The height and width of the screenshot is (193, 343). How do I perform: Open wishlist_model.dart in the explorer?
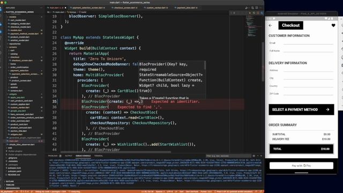pos(20,40)
